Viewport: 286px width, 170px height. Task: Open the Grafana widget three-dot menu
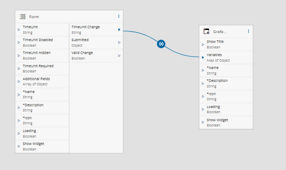pos(248,31)
